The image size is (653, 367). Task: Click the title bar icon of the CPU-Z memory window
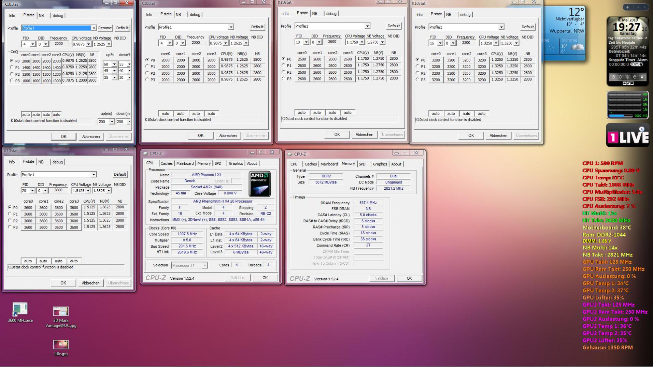point(290,154)
